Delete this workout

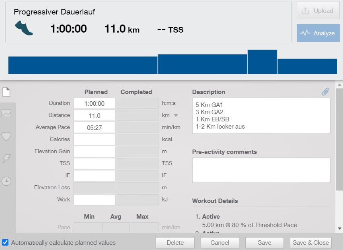tap(175, 243)
